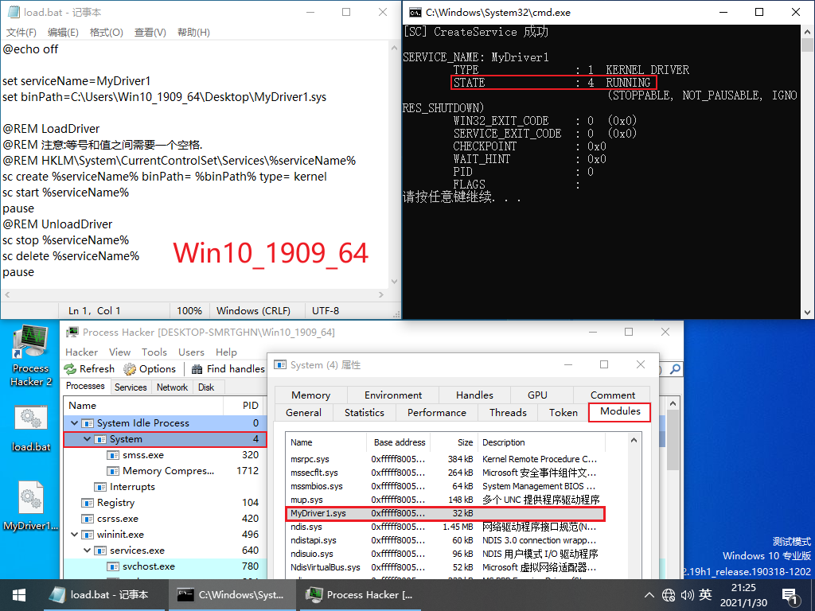Open Users menu in Process Hacker

click(191, 352)
